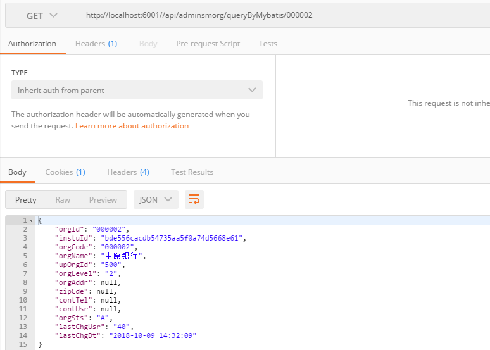Select the response Body tab
The image size is (490, 350).
point(17,172)
